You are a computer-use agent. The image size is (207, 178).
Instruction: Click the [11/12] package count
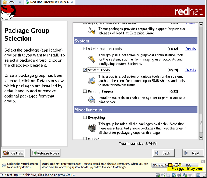coord(173,49)
